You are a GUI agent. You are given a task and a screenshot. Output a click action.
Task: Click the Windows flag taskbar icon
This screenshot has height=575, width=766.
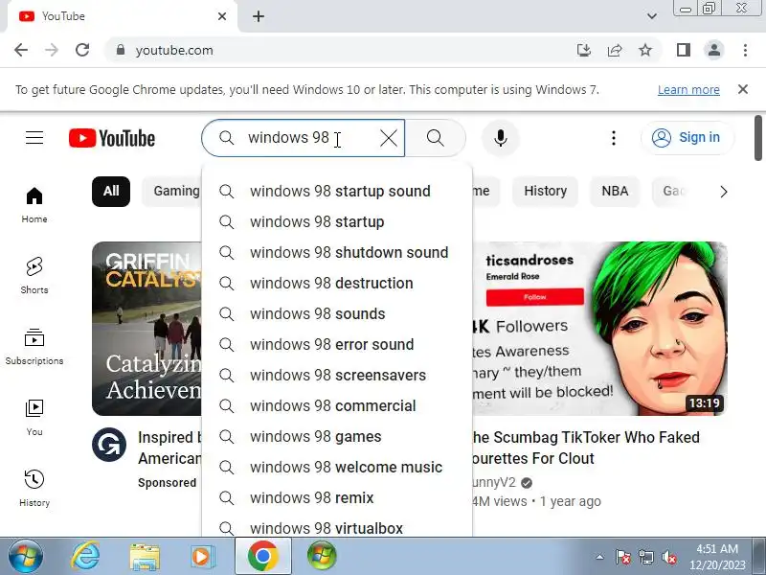tap(322, 557)
